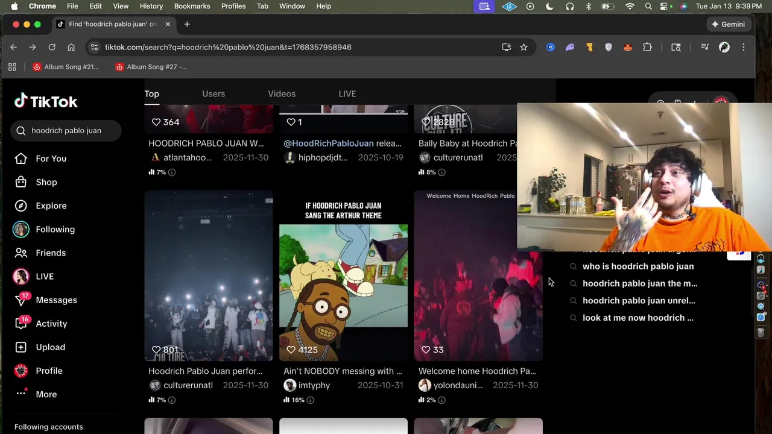Screen dimensions: 772x434
Task: Open the Profiles menu in menu bar
Action: point(233,6)
